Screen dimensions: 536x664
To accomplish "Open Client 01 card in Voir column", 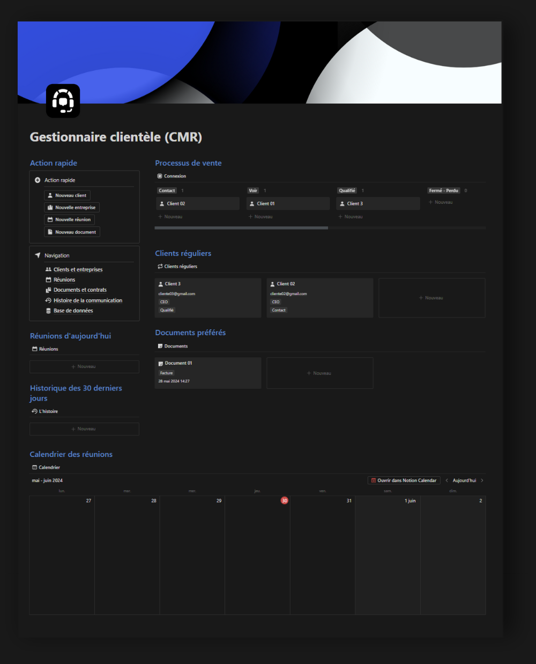I will tap(288, 204).
